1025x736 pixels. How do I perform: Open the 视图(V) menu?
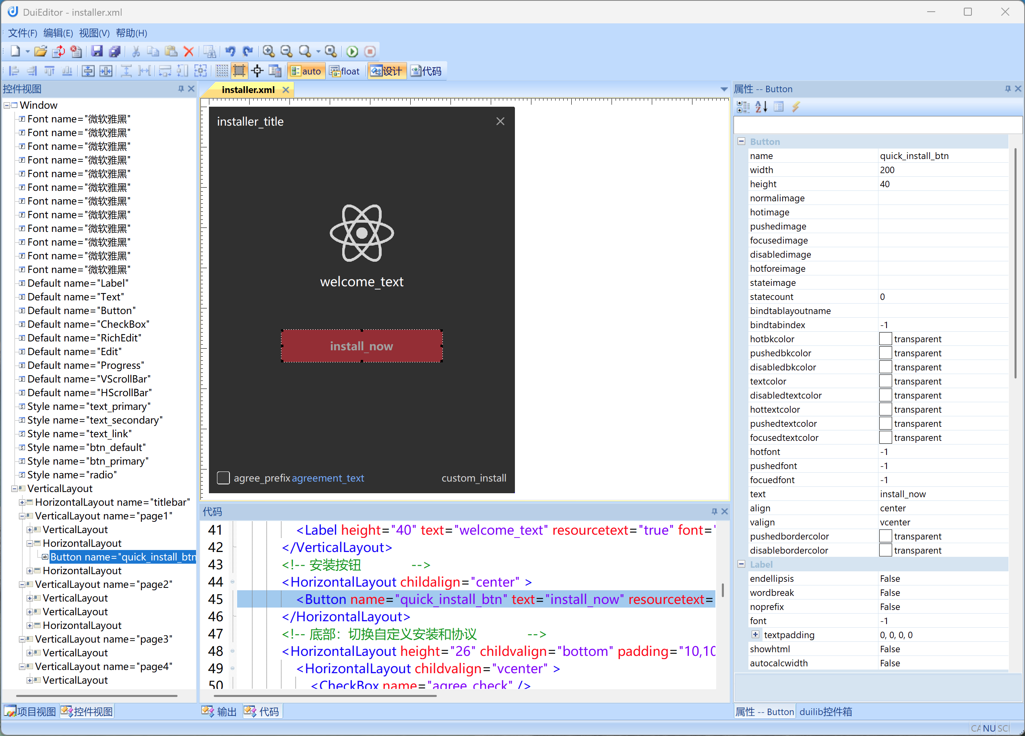tap(94, 33)
